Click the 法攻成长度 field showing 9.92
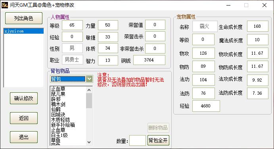274x149 pixels. [258, 80]
